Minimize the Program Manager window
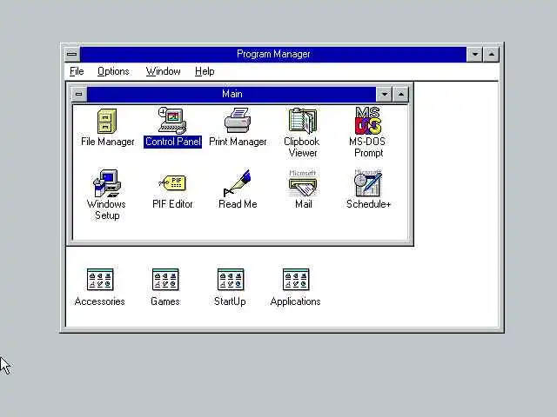Screen dimensions: 557x417 475,54
